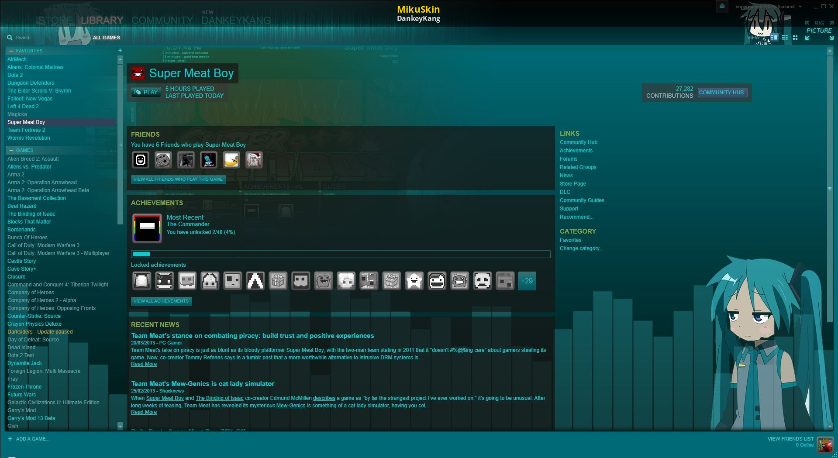Open Forums link

568,159
